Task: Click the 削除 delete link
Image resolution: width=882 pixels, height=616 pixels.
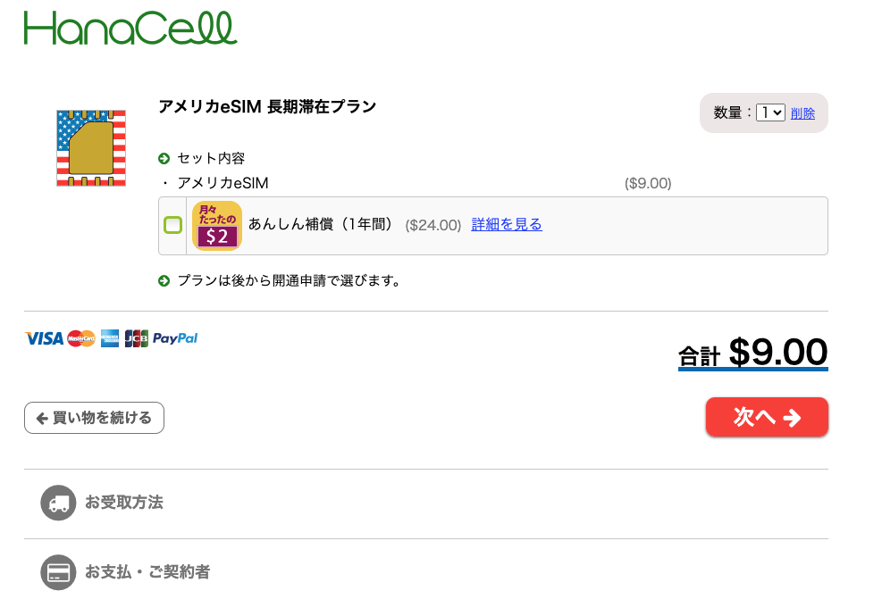Action: 802,113
